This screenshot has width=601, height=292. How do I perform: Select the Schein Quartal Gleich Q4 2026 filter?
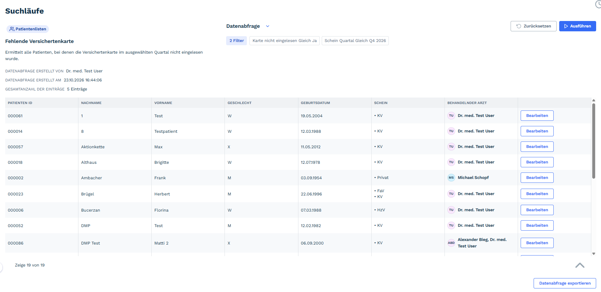click(x=355, y=41)
